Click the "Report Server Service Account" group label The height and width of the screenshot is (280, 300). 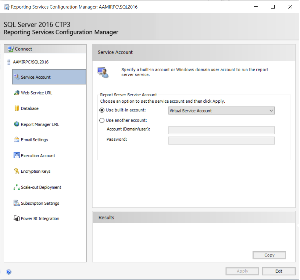tap(128, 95)
